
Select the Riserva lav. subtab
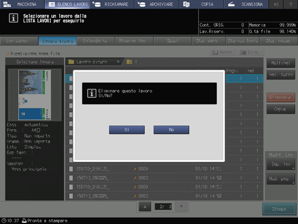tap(134, 41)
